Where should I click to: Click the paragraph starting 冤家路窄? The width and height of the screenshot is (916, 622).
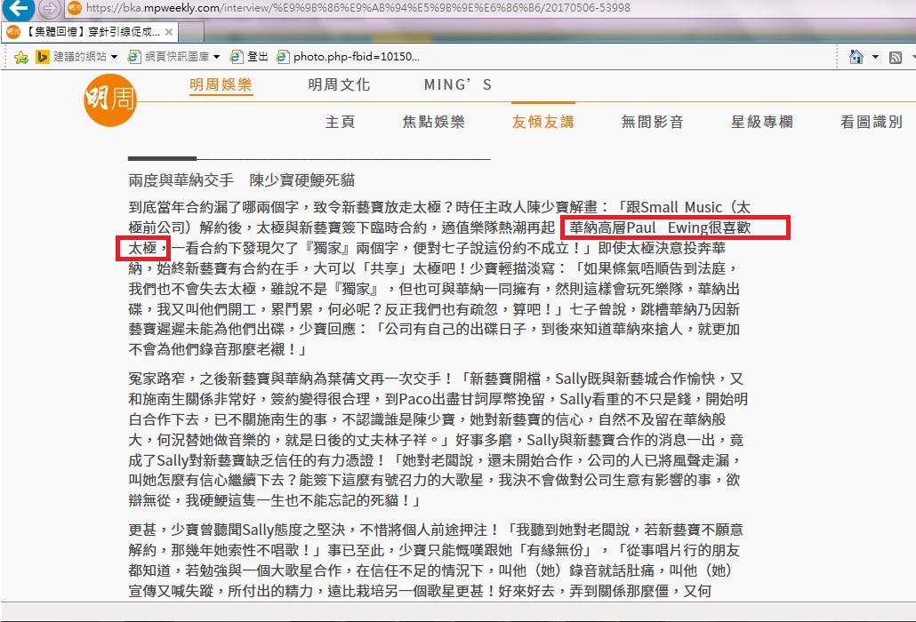pos(438,439)
